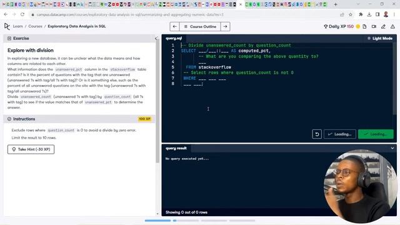Click the browser share page icon
The width and height of the screenshot is (400, 225).
pos(342,14)
